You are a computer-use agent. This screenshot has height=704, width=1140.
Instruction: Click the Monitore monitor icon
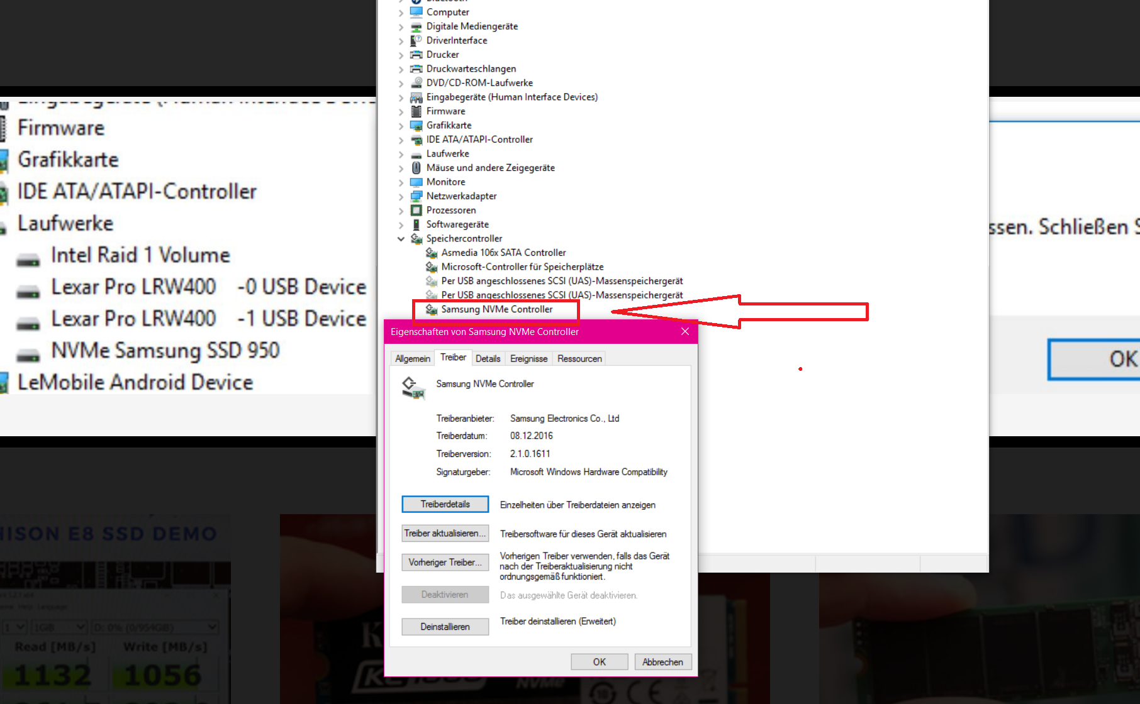[x=416, y=182]
